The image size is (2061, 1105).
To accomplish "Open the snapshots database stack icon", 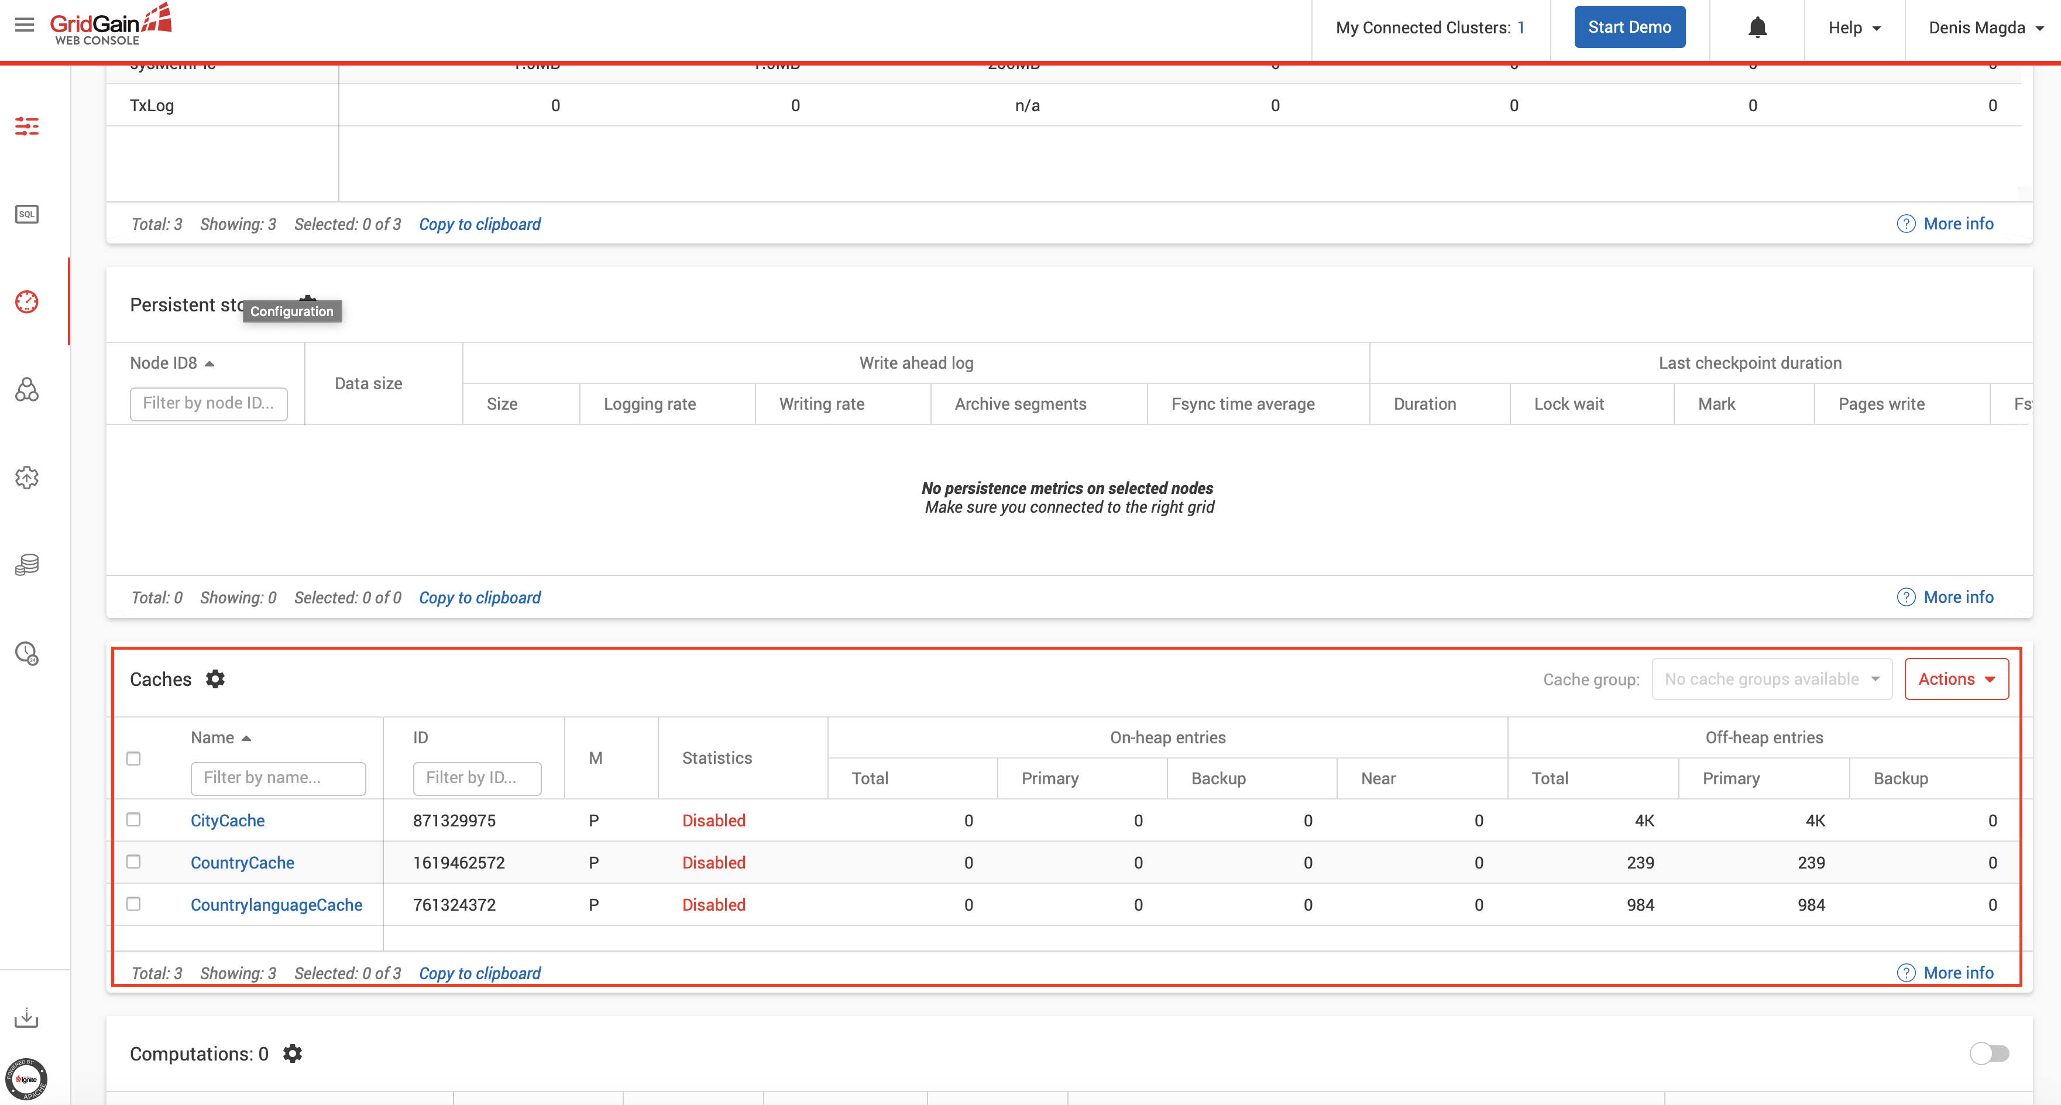I will (x=26, y=565).
